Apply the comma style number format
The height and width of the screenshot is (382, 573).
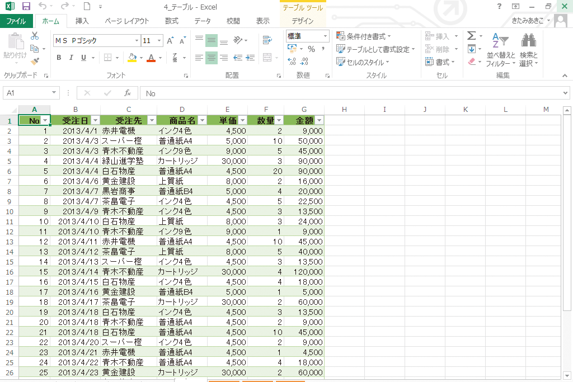click(323, 49)
